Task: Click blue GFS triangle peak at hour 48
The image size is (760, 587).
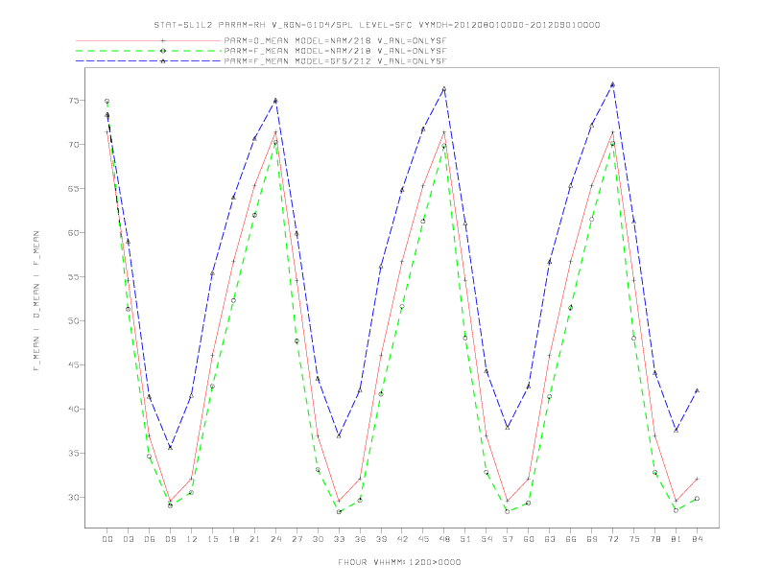Action: coord(444,88)
